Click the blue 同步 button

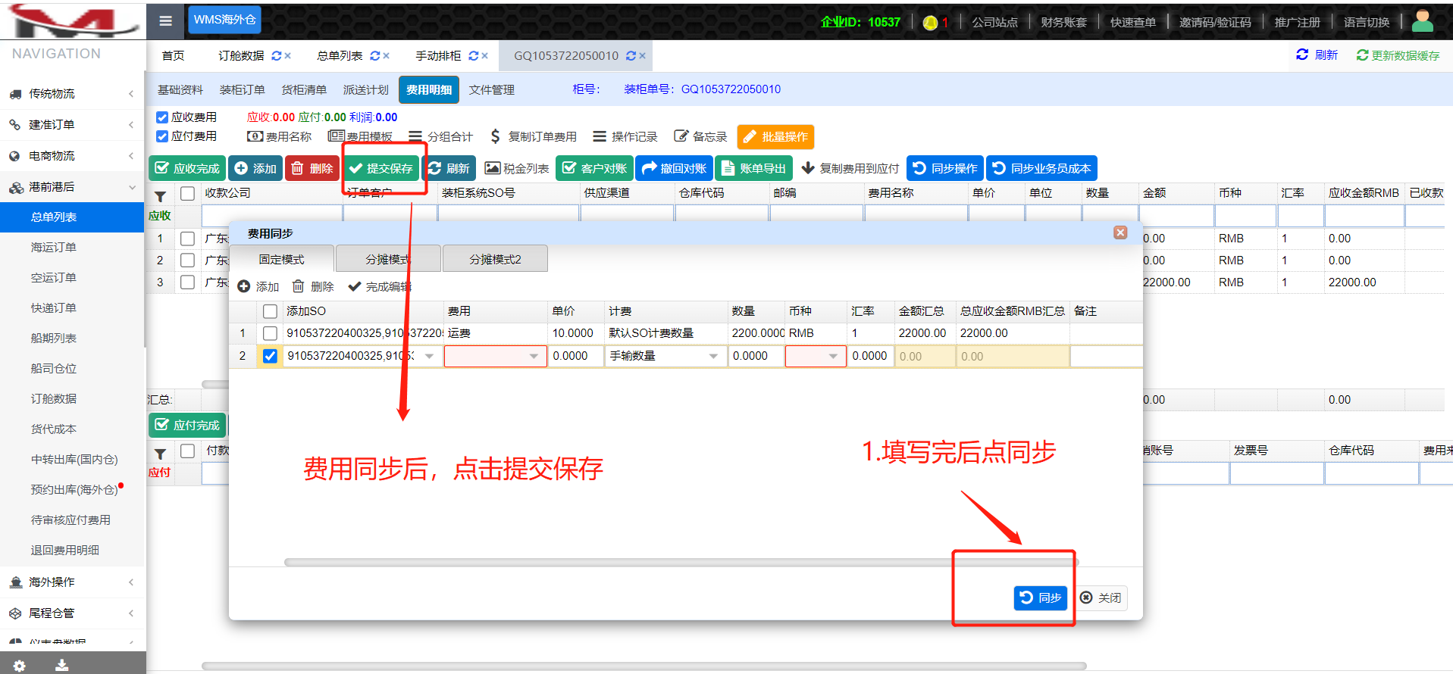pyautogui.click(x=1040, y=598)
